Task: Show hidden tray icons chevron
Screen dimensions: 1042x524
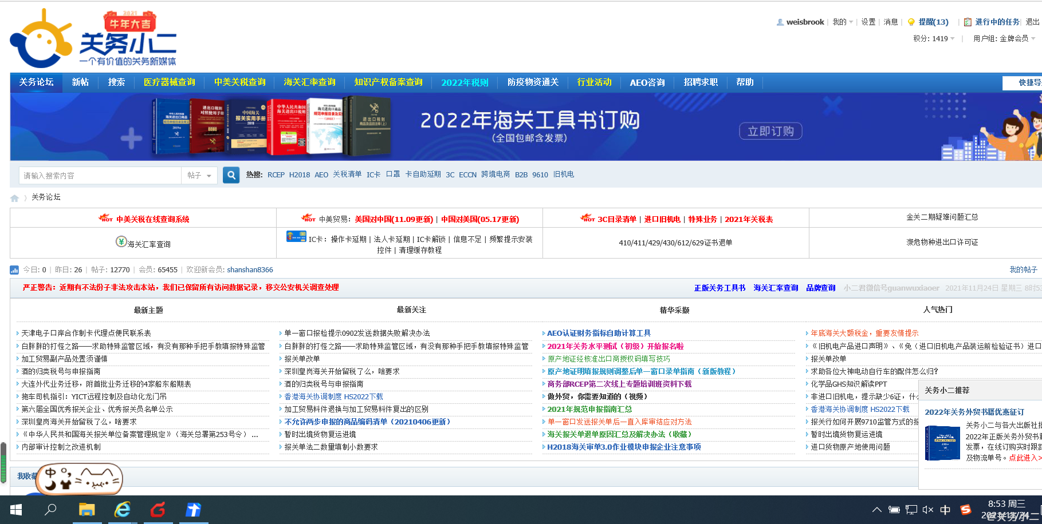Action: click(x=876, y=510)
